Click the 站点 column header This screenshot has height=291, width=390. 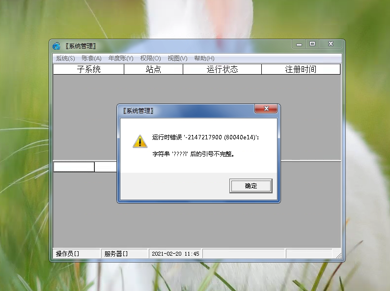[x=153, y=69]
